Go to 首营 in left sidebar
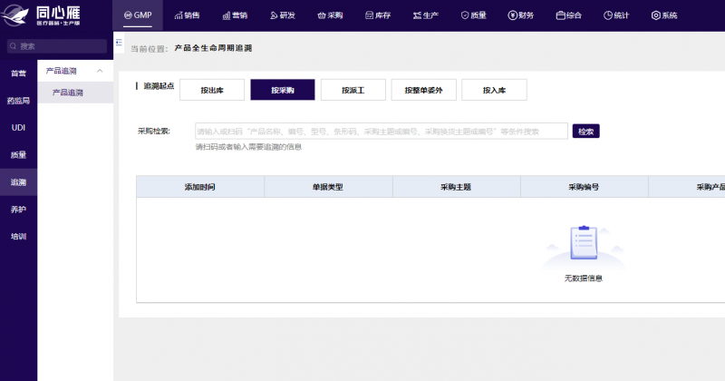 (x=18, y=73)
